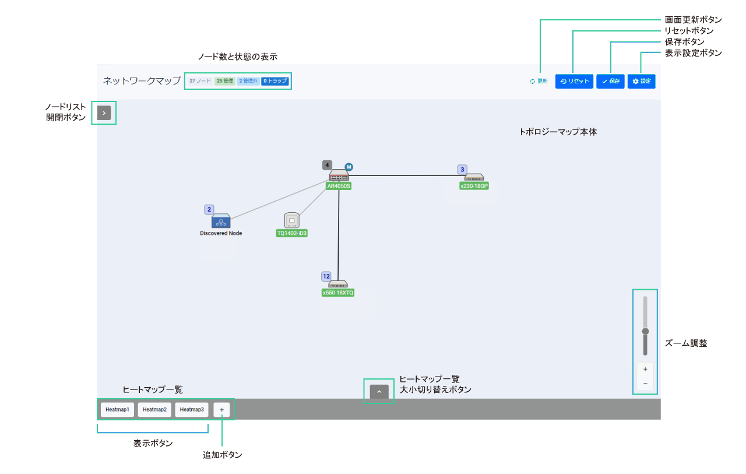
Task: Open Heatmap3 from the heatmap list
Action: pos(192,409)
